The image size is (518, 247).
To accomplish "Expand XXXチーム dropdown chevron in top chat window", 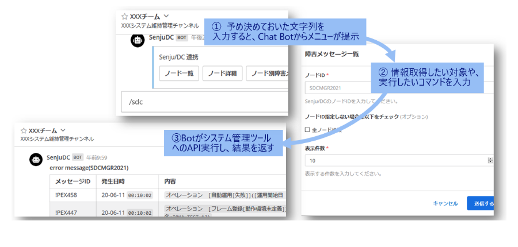I will (166, 16).
